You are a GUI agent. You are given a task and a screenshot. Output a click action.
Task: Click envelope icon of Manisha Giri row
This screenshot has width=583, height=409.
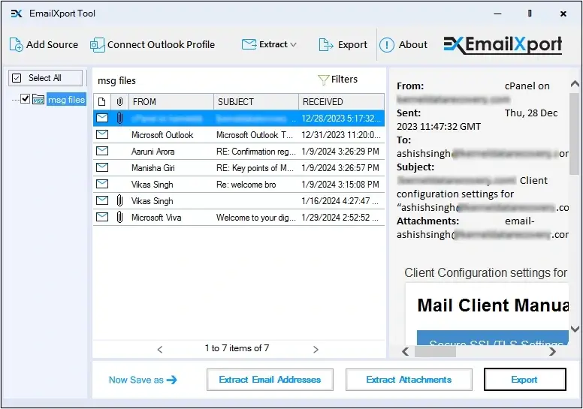click(102, 167)
